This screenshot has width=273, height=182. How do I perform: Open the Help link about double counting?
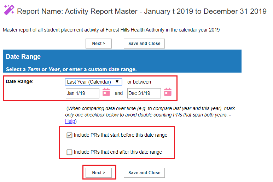[70, 121]
